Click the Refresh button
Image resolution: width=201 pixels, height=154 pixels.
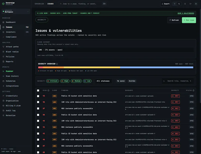click(x=174, y=20)
